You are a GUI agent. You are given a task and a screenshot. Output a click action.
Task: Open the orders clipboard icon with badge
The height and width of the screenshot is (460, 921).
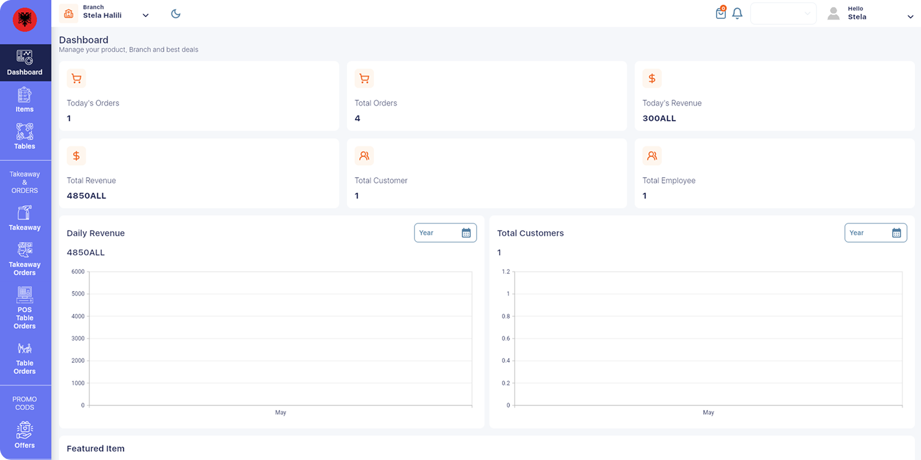tap(721, 13)
